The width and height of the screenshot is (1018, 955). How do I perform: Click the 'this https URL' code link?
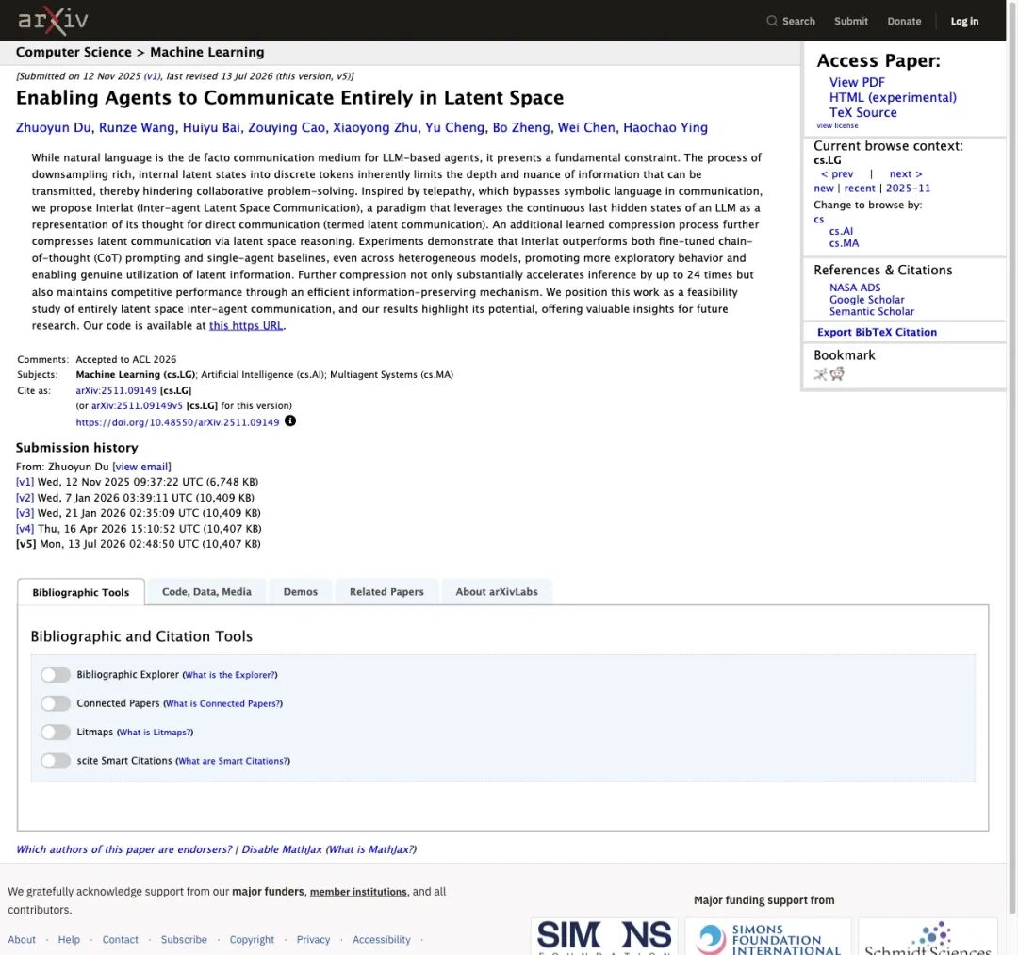pos(246,325)
